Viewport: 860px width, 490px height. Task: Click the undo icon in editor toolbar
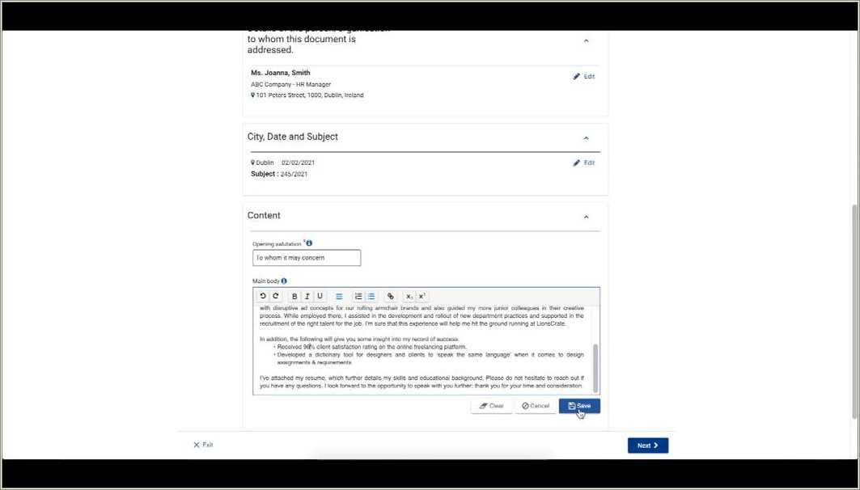click(263, 297)
